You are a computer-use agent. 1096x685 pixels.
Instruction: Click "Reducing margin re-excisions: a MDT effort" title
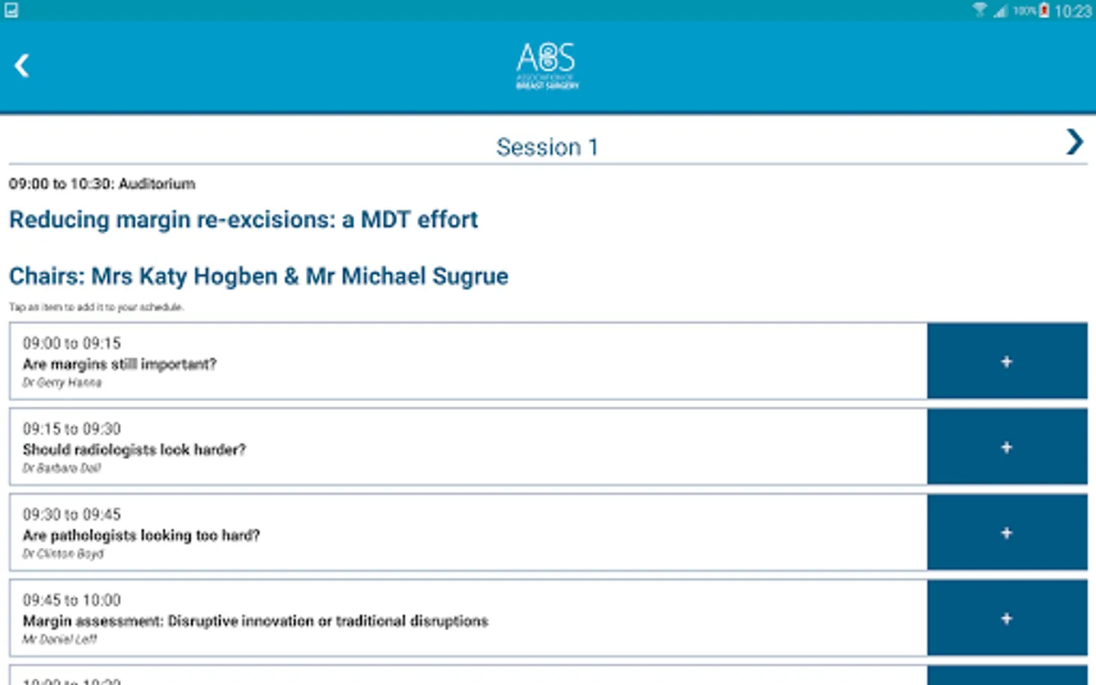[x=244, y=220]
